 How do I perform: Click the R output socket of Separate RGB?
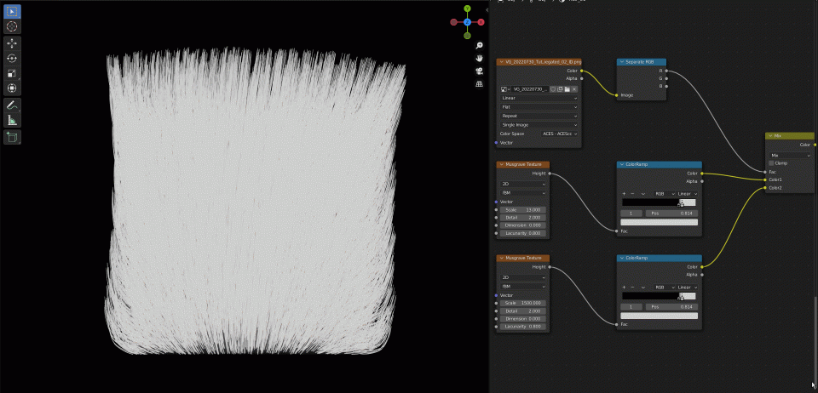coord(666,71)
